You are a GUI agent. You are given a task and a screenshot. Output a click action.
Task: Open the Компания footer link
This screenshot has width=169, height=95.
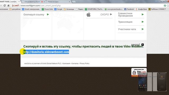(66, 64)
